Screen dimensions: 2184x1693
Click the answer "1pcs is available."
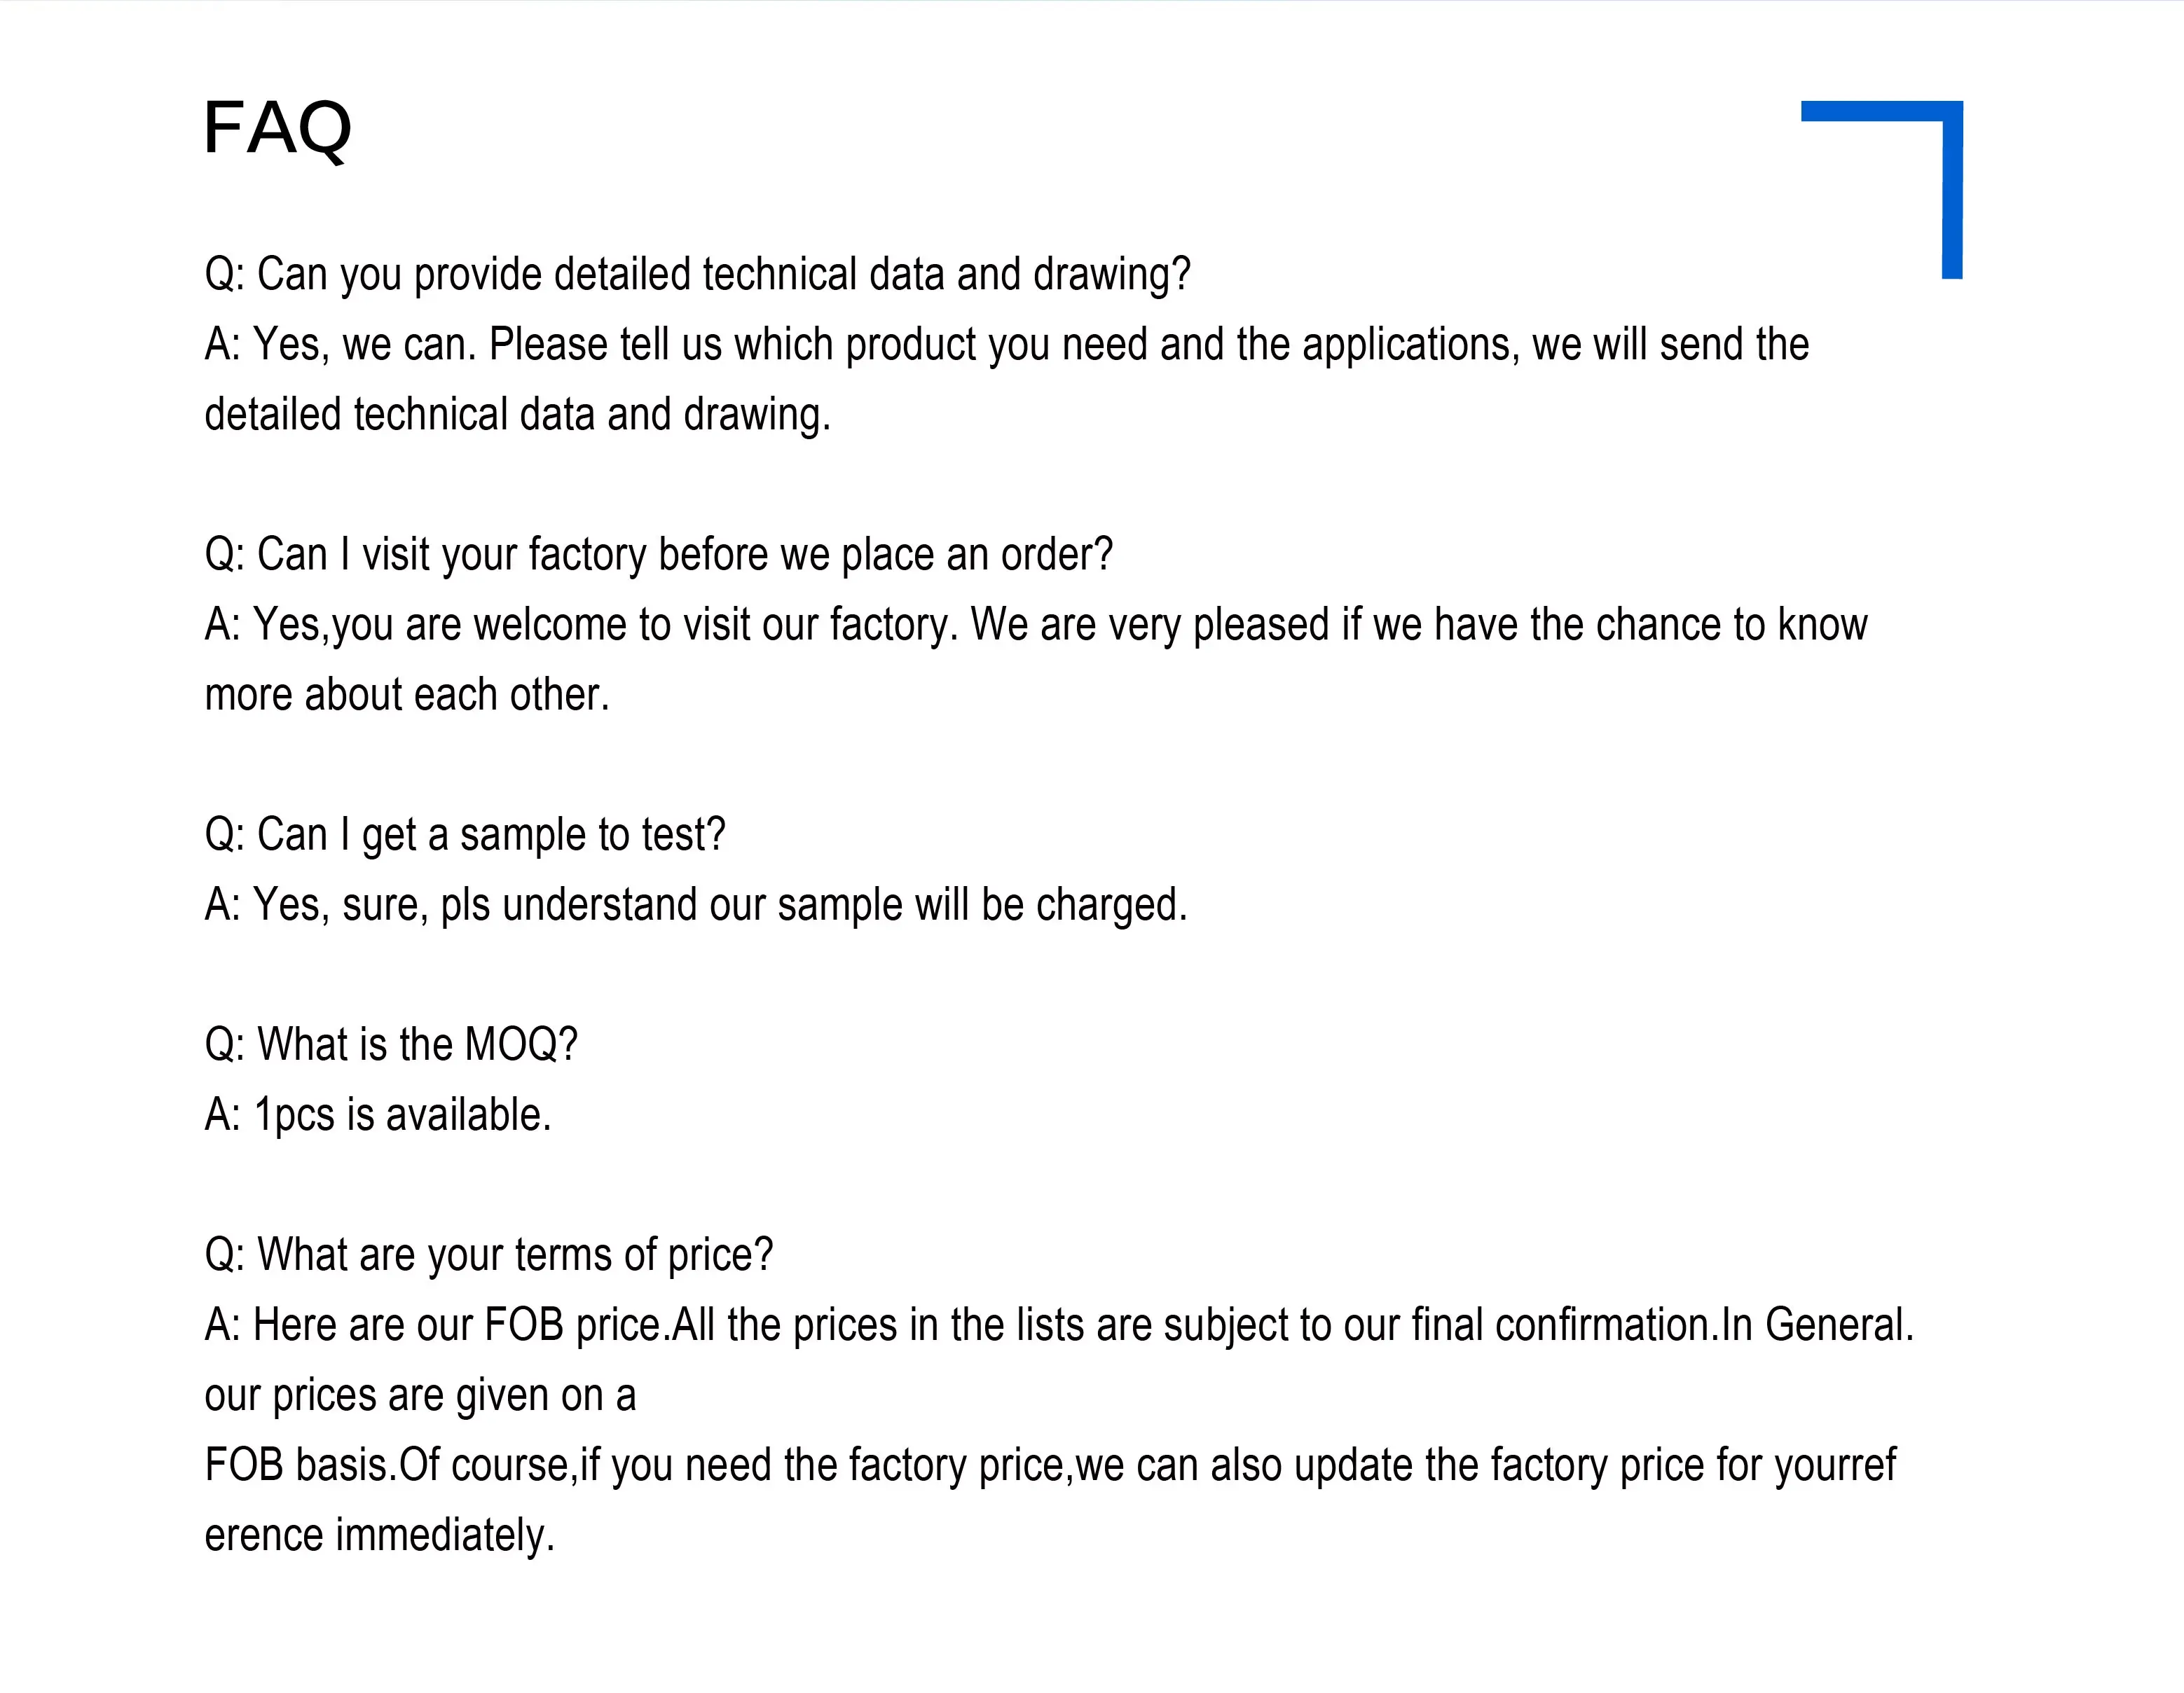click(x=377, y=1114)
